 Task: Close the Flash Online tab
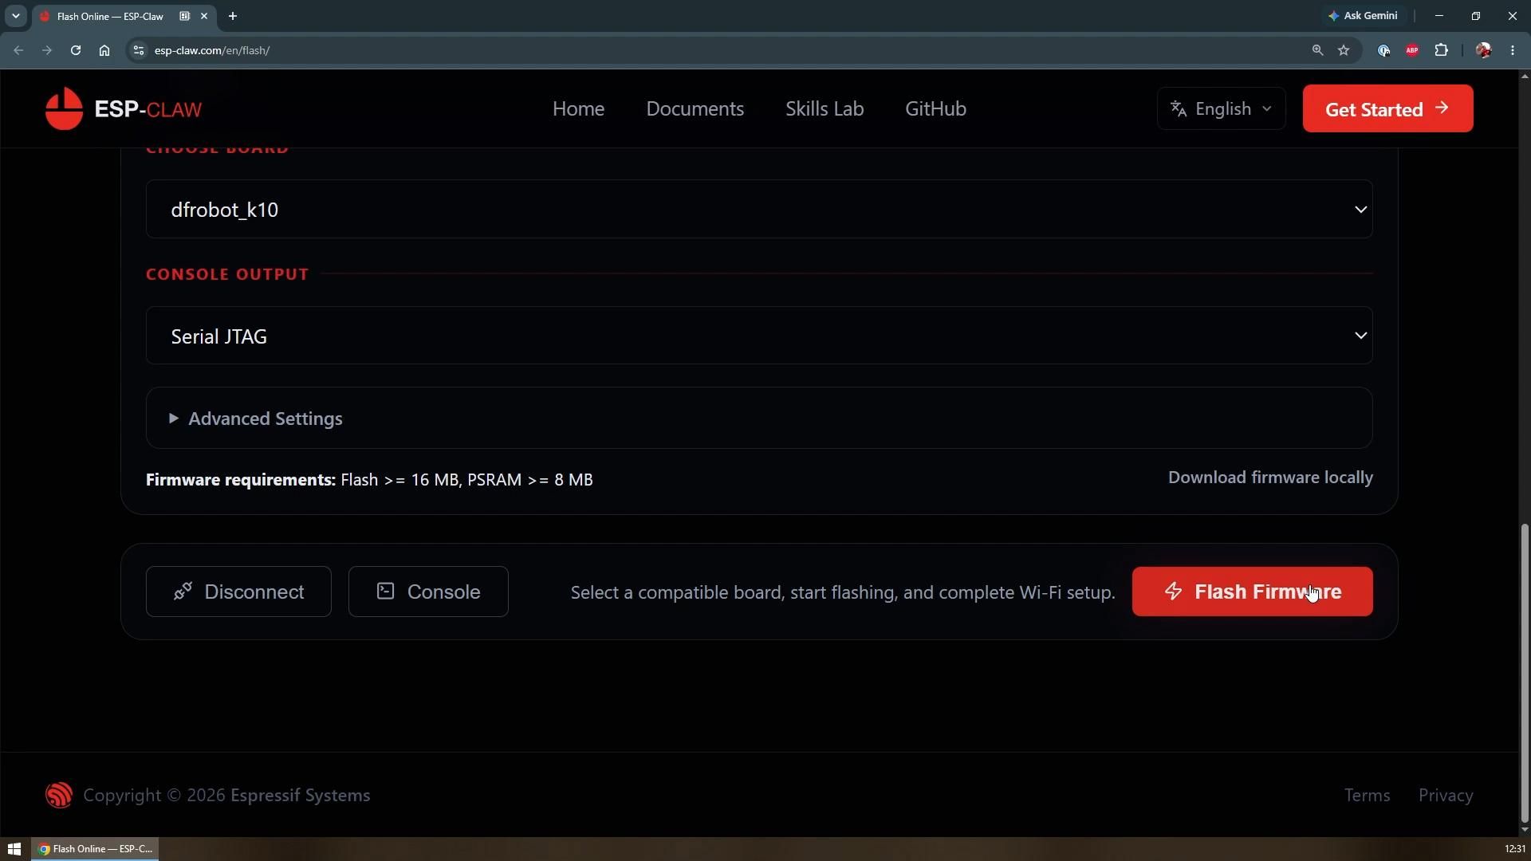[x=204, y=16]
